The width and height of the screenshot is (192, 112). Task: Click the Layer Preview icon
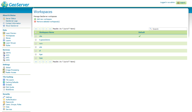(4, 33)
